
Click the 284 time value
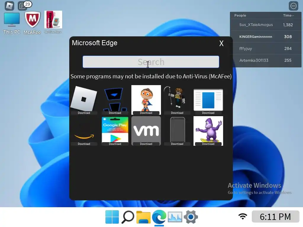pyautogui.click(x=288, y=48)
